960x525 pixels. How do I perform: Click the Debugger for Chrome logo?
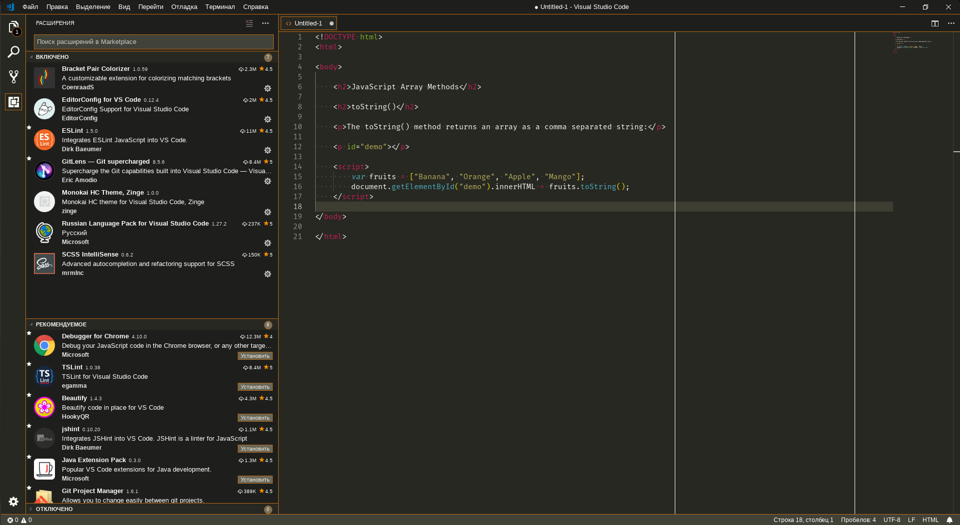click(x=44, y=345)
